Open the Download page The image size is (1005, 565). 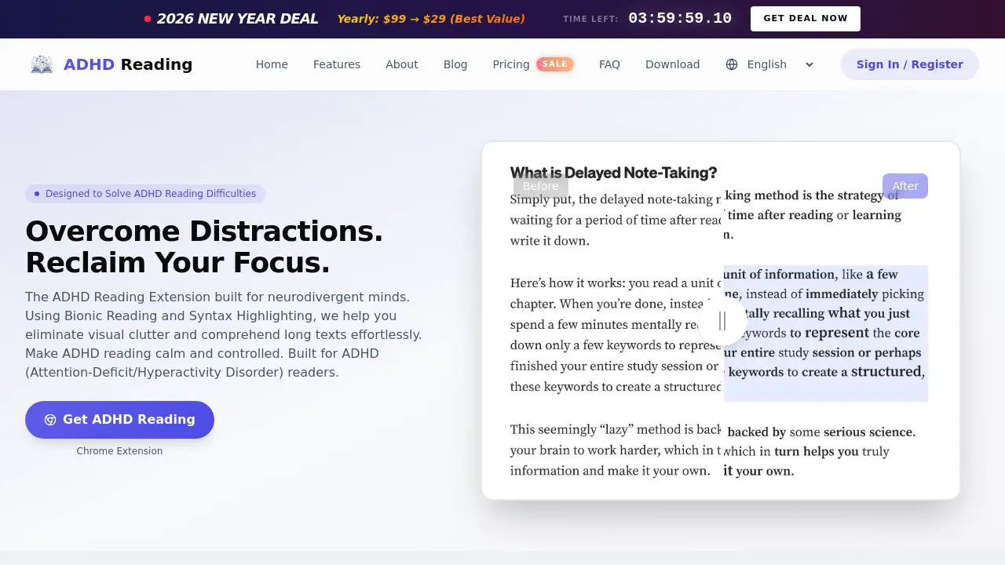tap(673, 64)
